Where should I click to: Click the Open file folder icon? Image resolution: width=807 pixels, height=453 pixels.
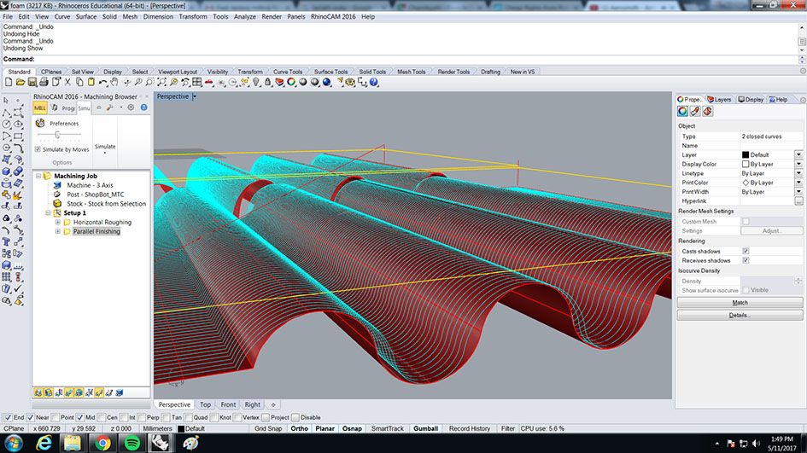click(x=20, y=82)
